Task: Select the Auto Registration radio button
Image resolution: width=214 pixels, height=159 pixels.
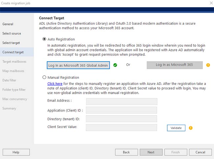Action: click(x=44, y=39)
